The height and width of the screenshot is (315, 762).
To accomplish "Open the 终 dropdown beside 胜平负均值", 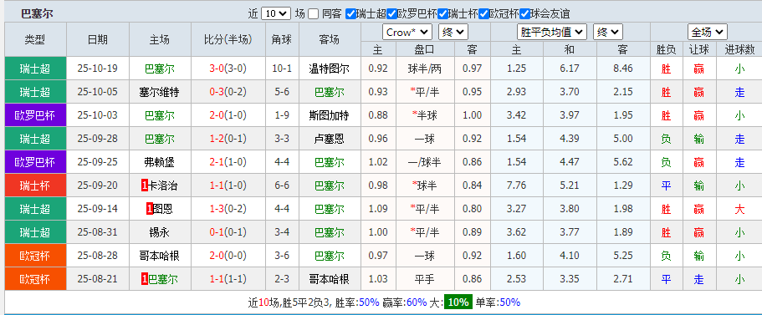I will 607,32.
